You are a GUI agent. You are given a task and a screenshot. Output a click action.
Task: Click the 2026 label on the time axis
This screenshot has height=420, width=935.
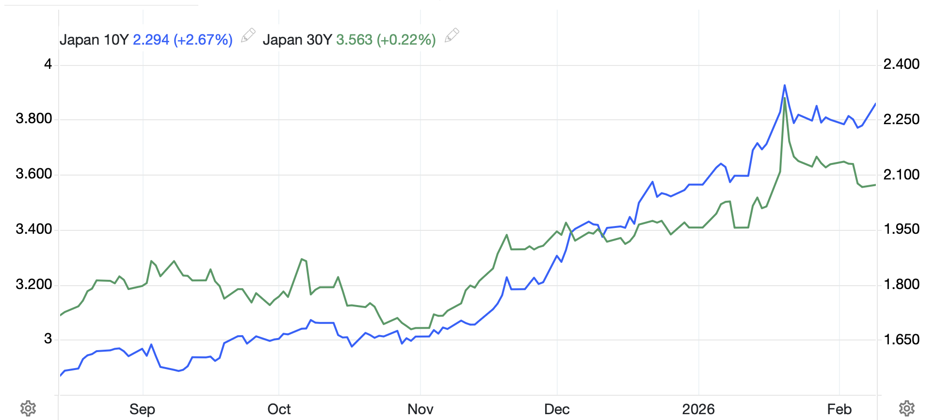point(698,409)
